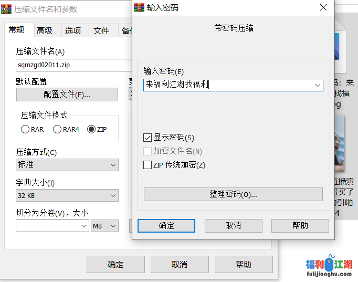Enable the ZIP 传统加密 checkbox
Screen dimensions: 358x282
point(148,165)
